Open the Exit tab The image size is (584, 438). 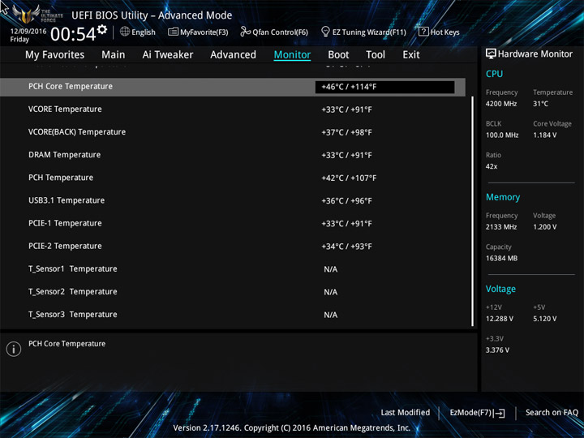click(x=411, y=55)
